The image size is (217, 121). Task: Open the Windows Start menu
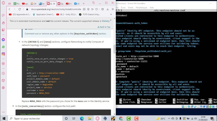click(x=4, y=119)
